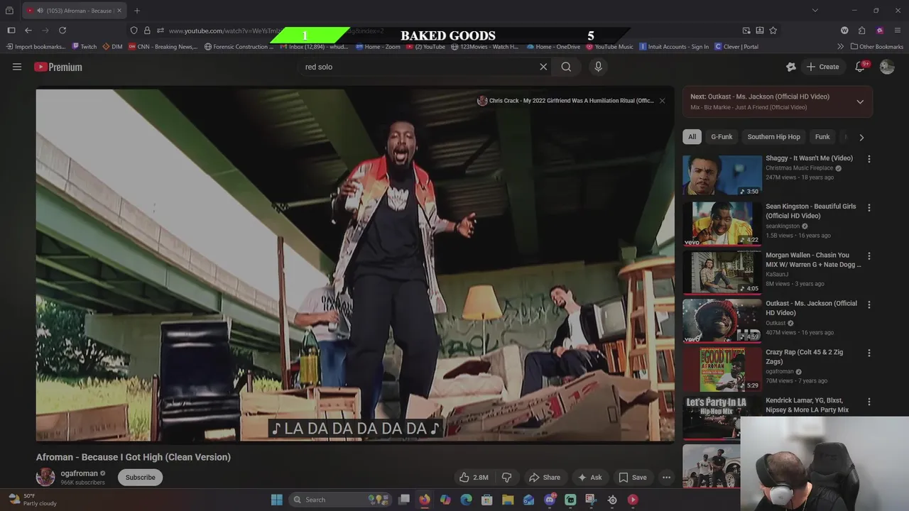Clear the 'red solo' search text
The width and height of the screenshot is (909, 511).
[x=543, y=67]
